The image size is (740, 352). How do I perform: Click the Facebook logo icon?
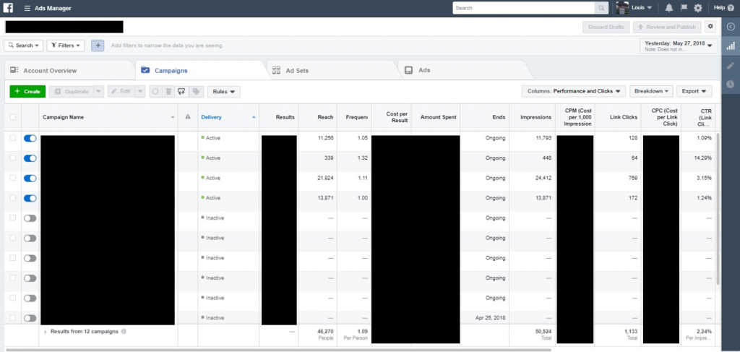[x=8, y=8]
